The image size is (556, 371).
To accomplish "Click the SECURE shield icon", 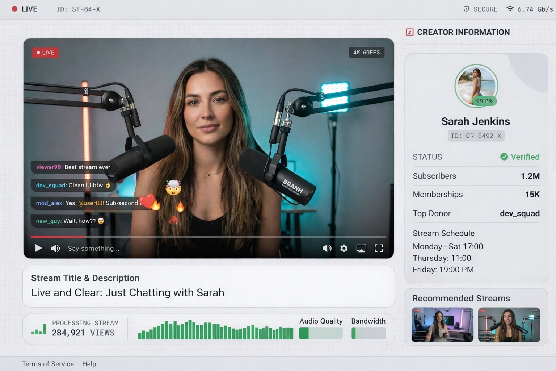I will pyautogui.click(x=466, y=9).
